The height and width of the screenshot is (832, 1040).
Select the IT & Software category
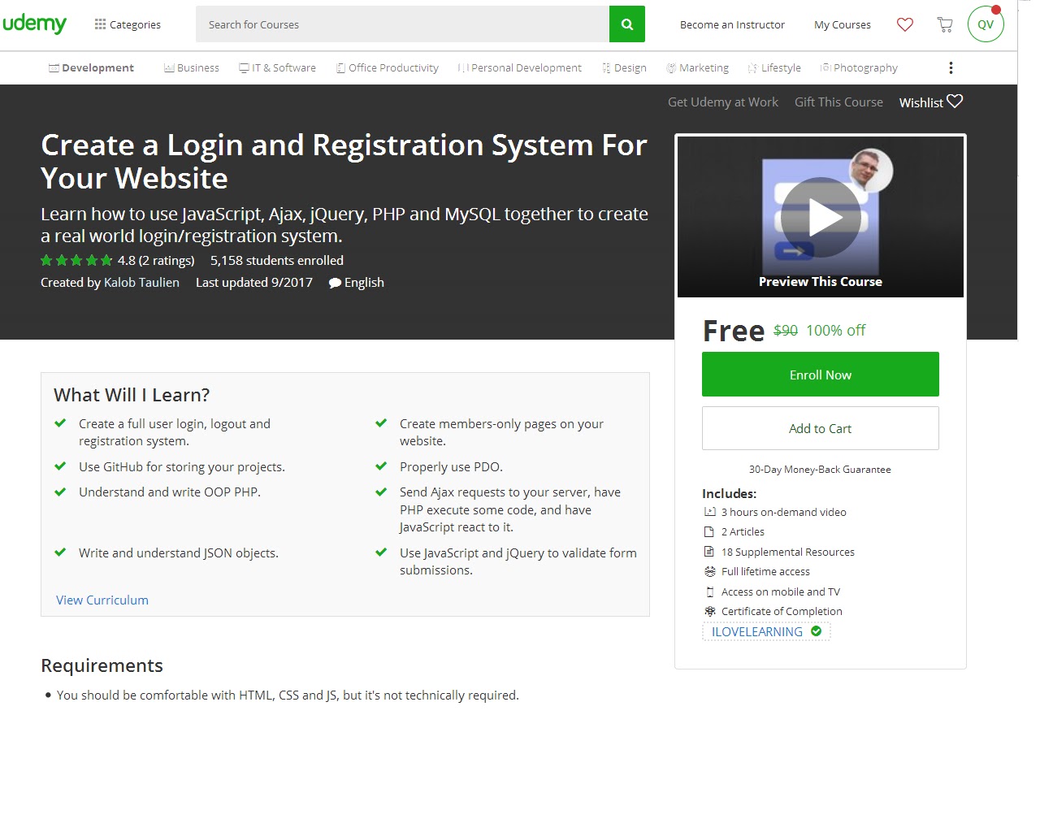coord(277,68)
